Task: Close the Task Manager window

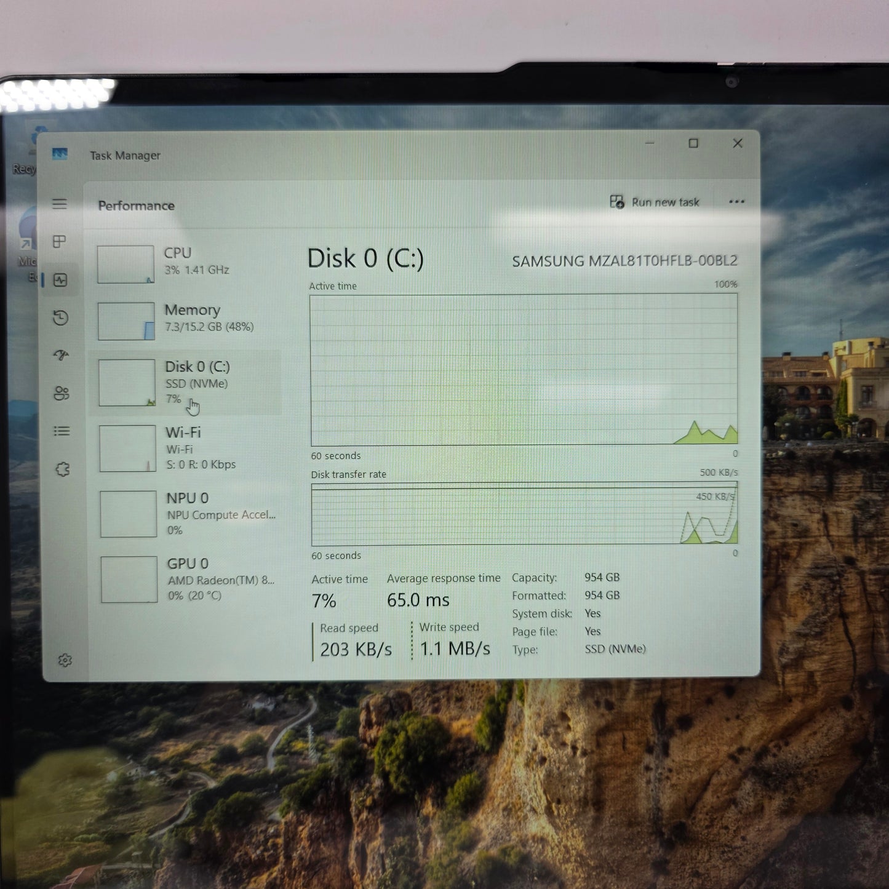Action: [738, 143]
